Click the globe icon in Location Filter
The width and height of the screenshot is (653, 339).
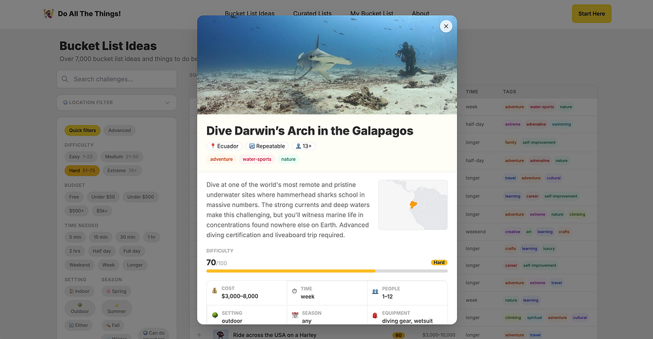coord(65,103)
